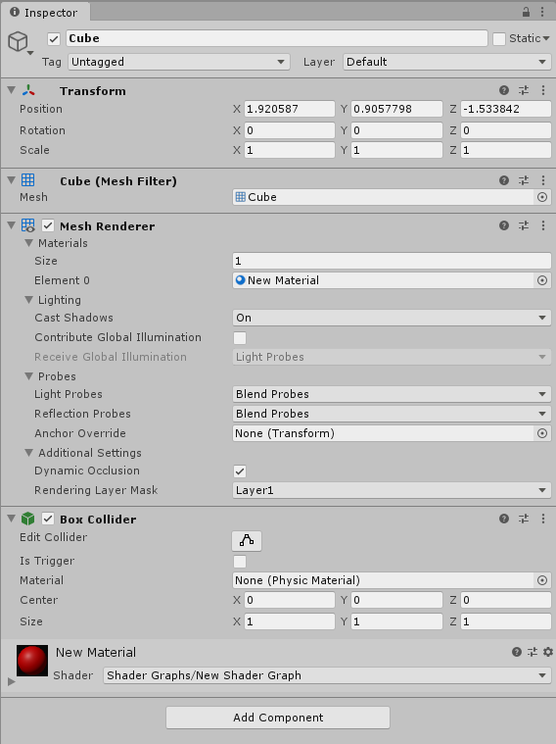Click the Position X value field
Screen dimensions: 556x744
pos(290,109)
